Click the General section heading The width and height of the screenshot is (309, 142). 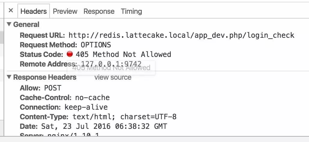tap(26, 25)
